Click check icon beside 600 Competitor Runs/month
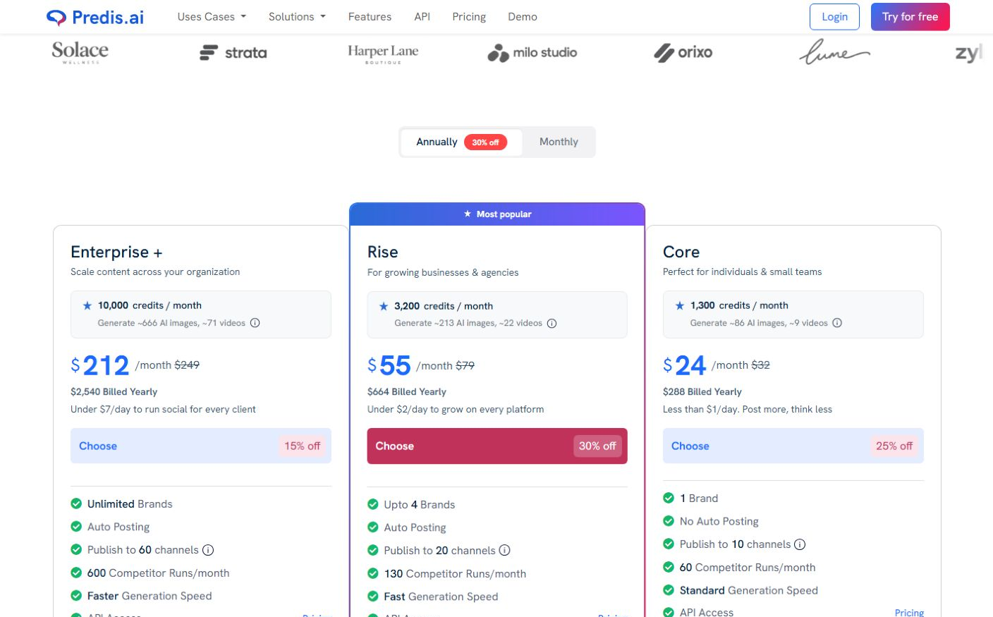Image resolution: width=993 pixels, height=617 pixels. click(76, 573)
